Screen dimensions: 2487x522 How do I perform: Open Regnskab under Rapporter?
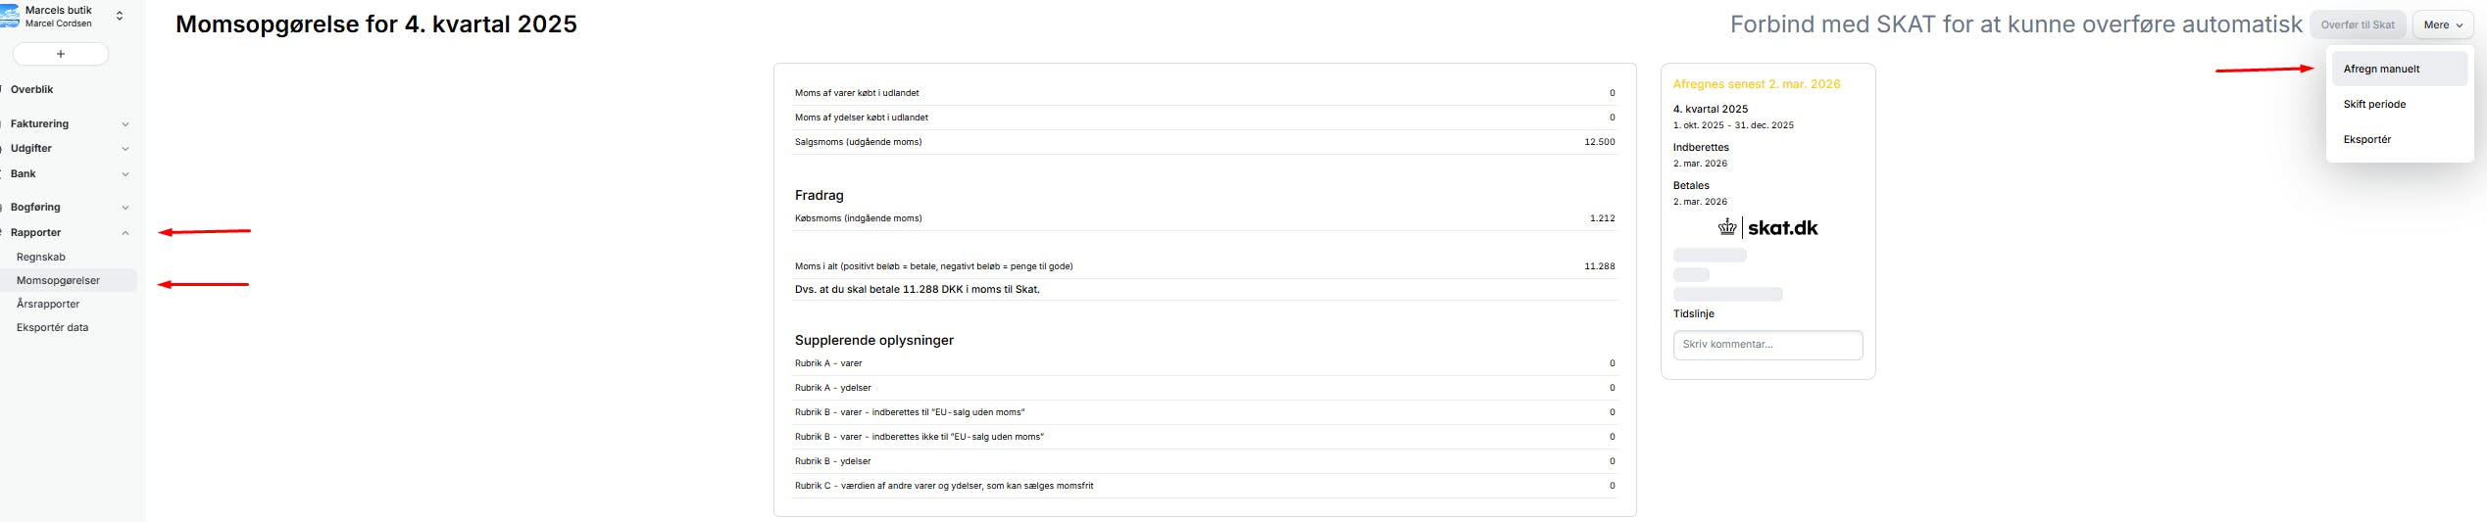point(41,258)
